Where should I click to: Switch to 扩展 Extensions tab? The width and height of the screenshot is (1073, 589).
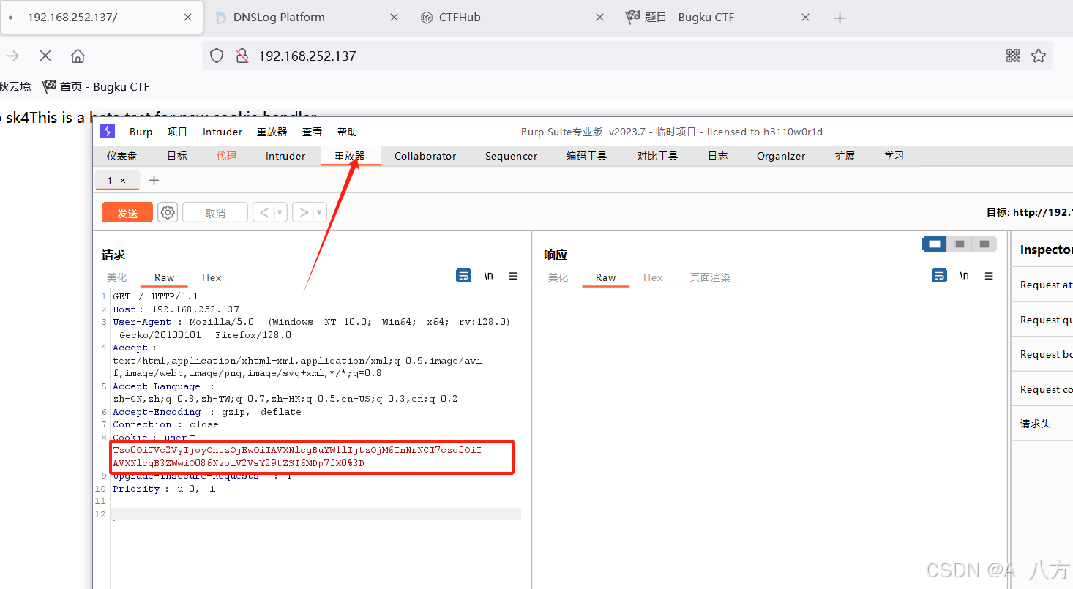[x=845, y=156]
